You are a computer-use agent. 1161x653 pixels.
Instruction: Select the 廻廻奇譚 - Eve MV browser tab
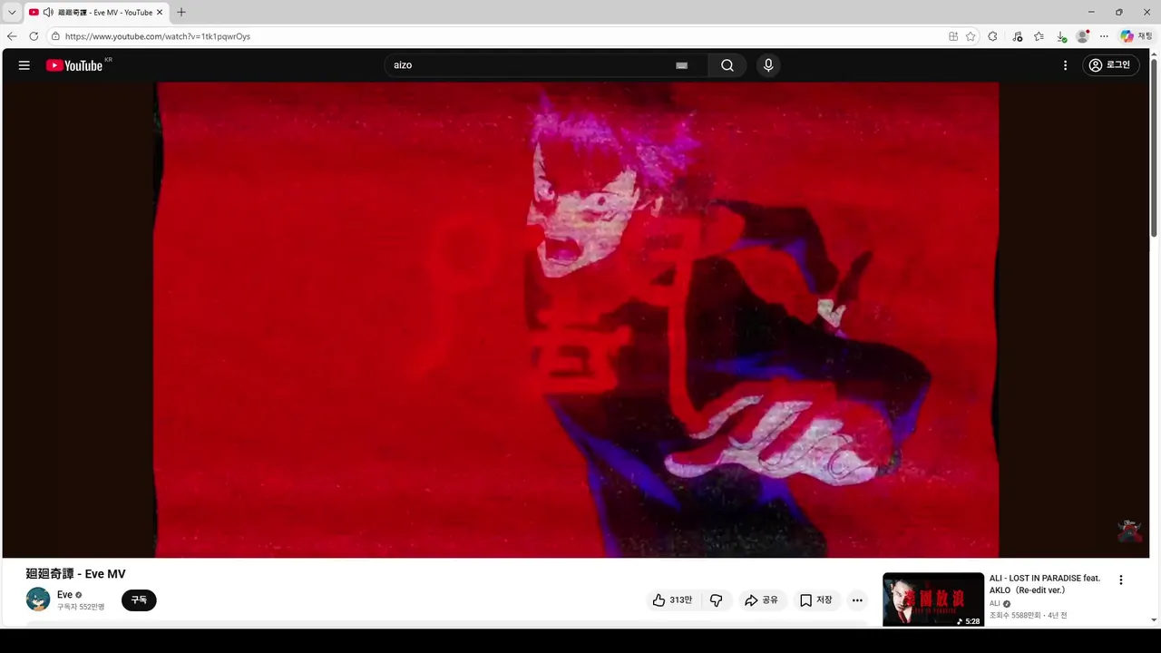tap(95, 13)
